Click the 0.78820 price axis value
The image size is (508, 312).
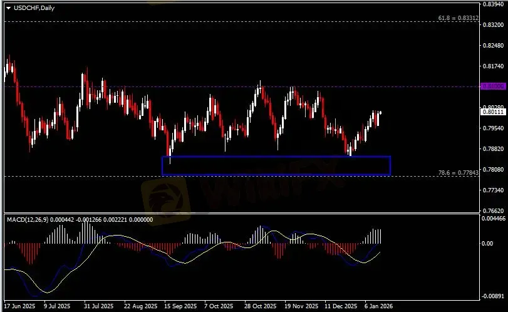coord(493,148)
